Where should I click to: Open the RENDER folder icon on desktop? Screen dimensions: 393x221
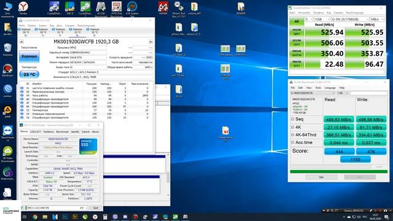click(241, 8)
